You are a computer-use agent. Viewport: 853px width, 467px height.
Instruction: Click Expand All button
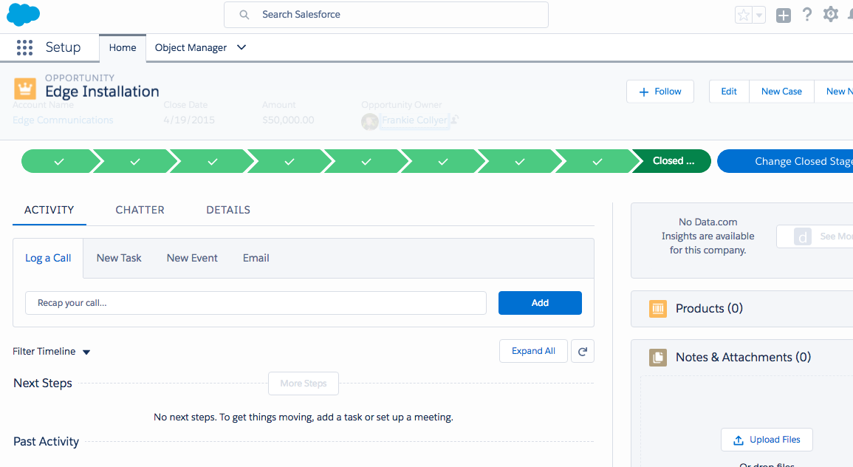point(534,351)
